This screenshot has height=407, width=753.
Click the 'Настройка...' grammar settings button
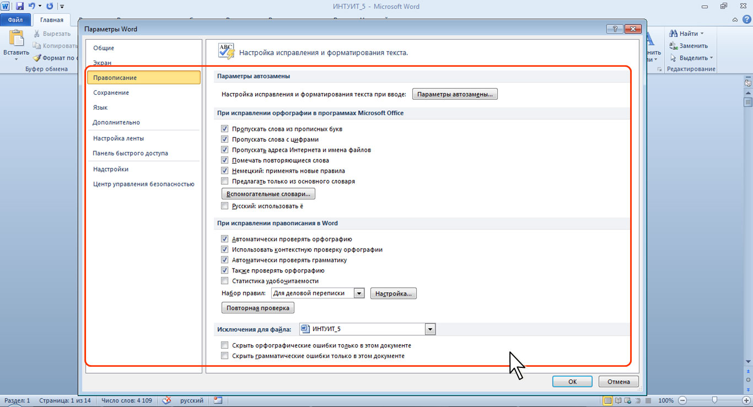point(394,293)
